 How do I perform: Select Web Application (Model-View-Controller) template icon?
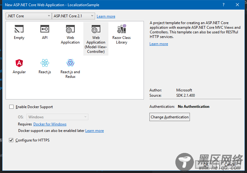click(x=96, y=29)
